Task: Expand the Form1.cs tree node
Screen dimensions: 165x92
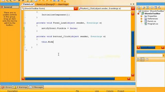Action: pos(142,21)
